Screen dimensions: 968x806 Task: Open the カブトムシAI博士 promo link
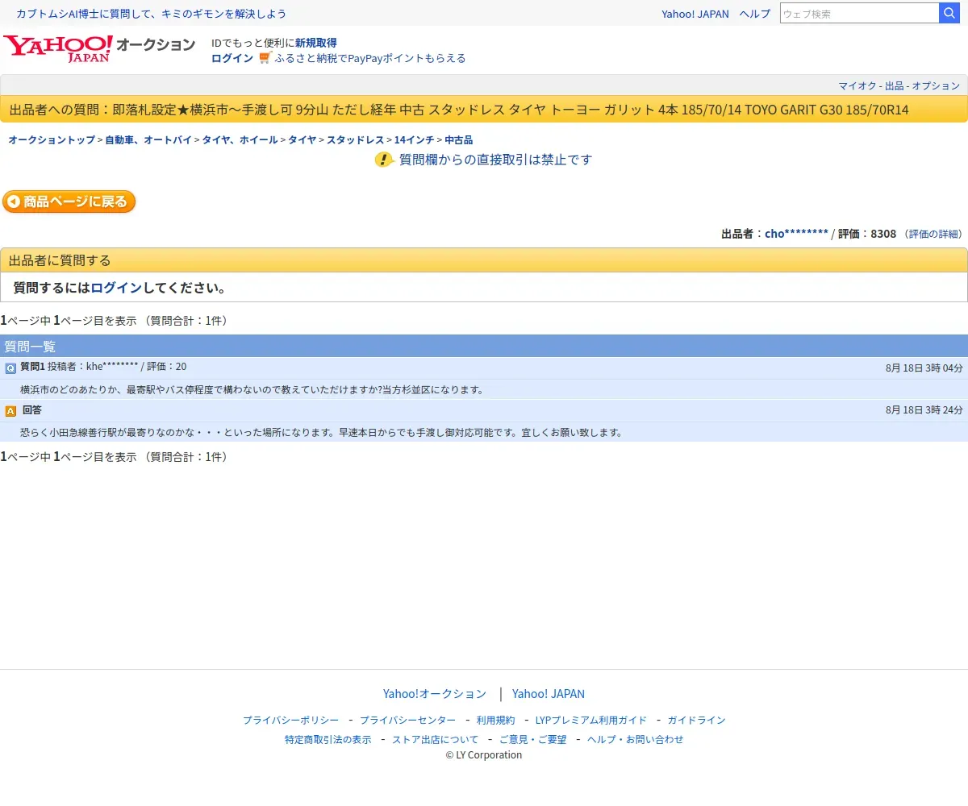[151, 14]
